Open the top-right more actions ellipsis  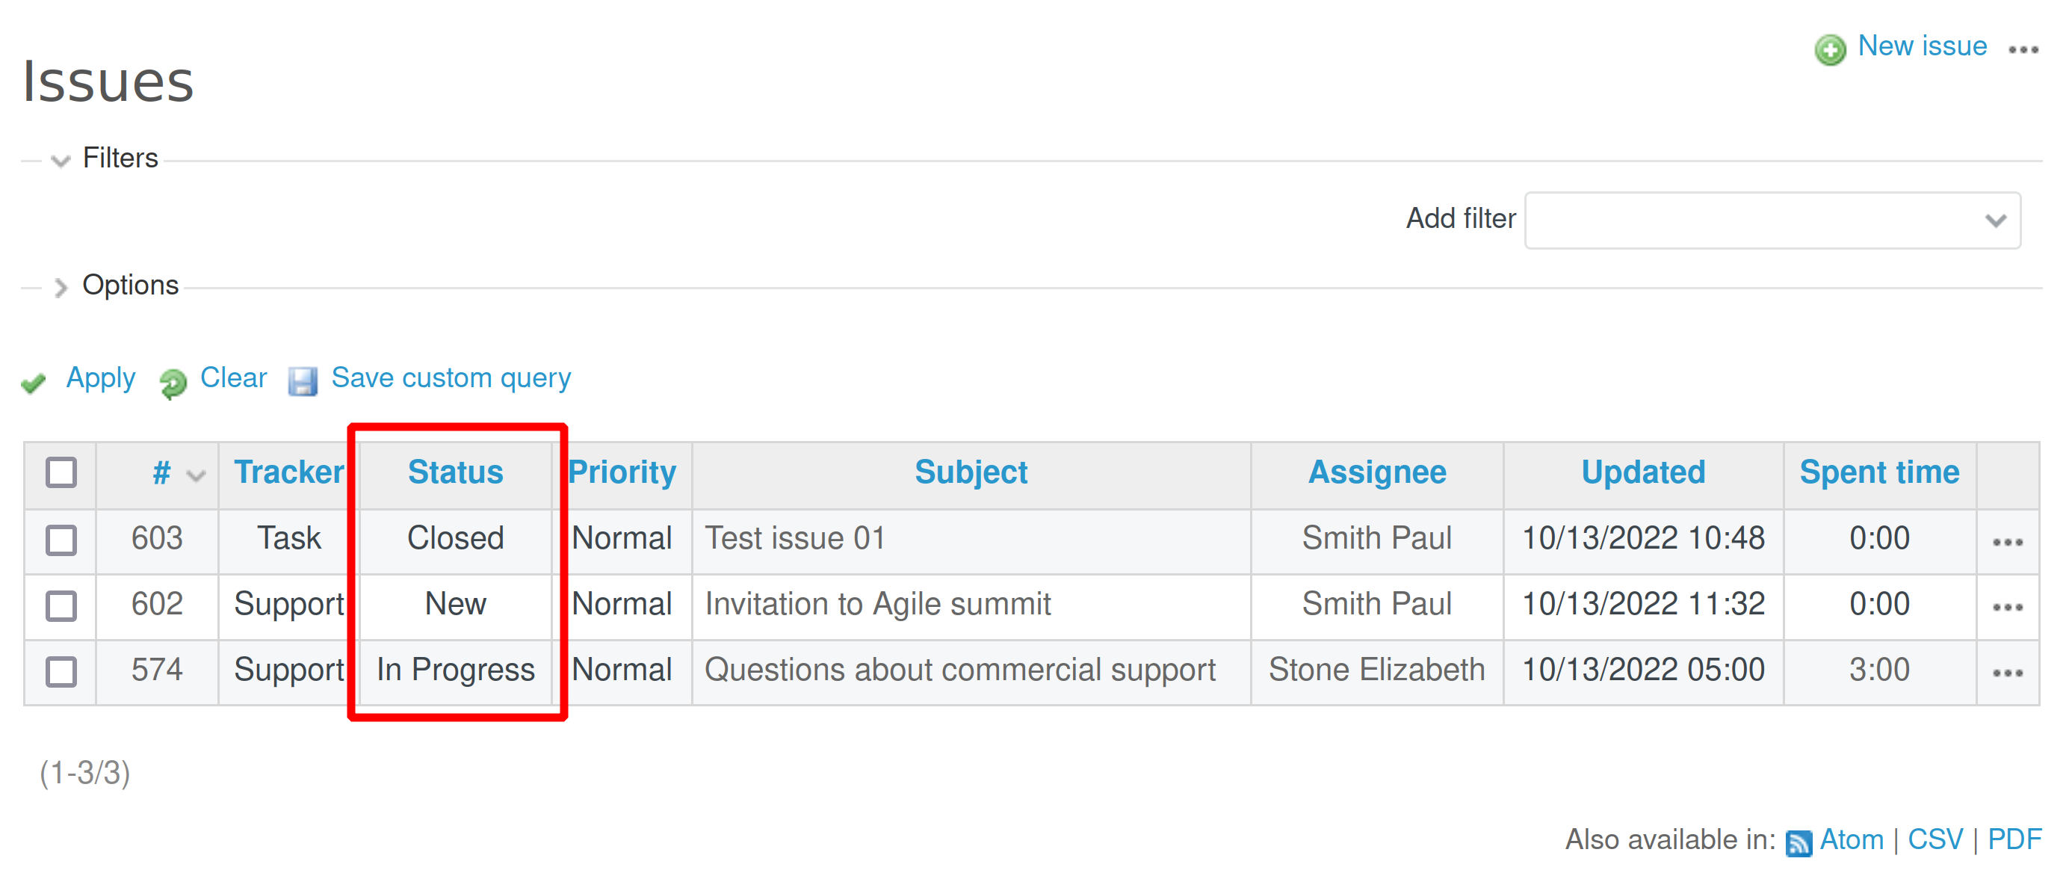tap(2023, 50)
